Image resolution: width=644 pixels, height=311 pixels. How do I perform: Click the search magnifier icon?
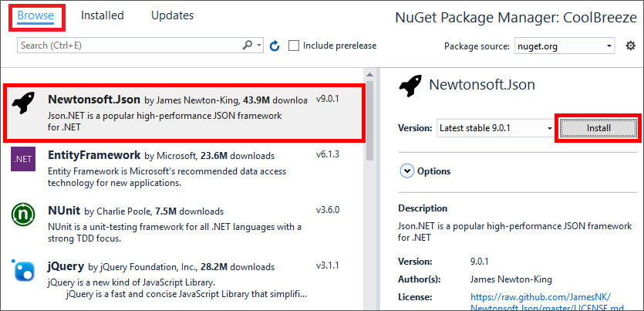click(x=248, y=46)
